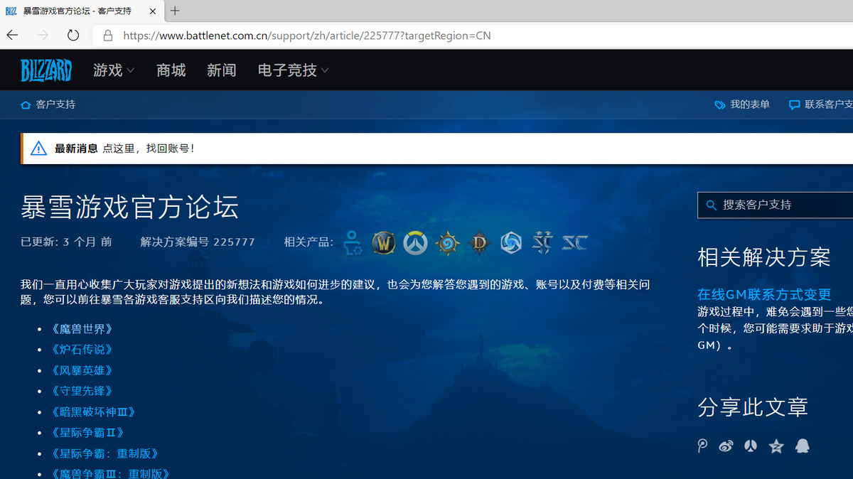Click the 解决方案编号 225777 text

coord(198,242)
